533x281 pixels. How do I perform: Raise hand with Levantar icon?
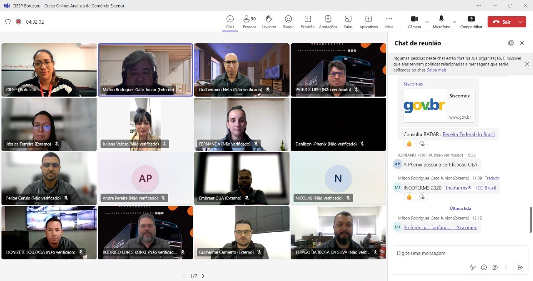(x=269, y=22)
